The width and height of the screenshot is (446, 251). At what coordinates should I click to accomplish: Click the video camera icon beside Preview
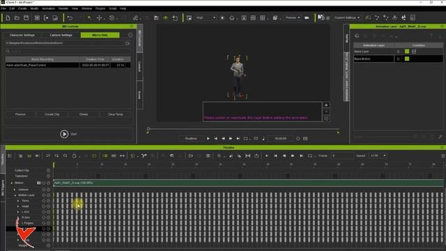coord(307,18)
